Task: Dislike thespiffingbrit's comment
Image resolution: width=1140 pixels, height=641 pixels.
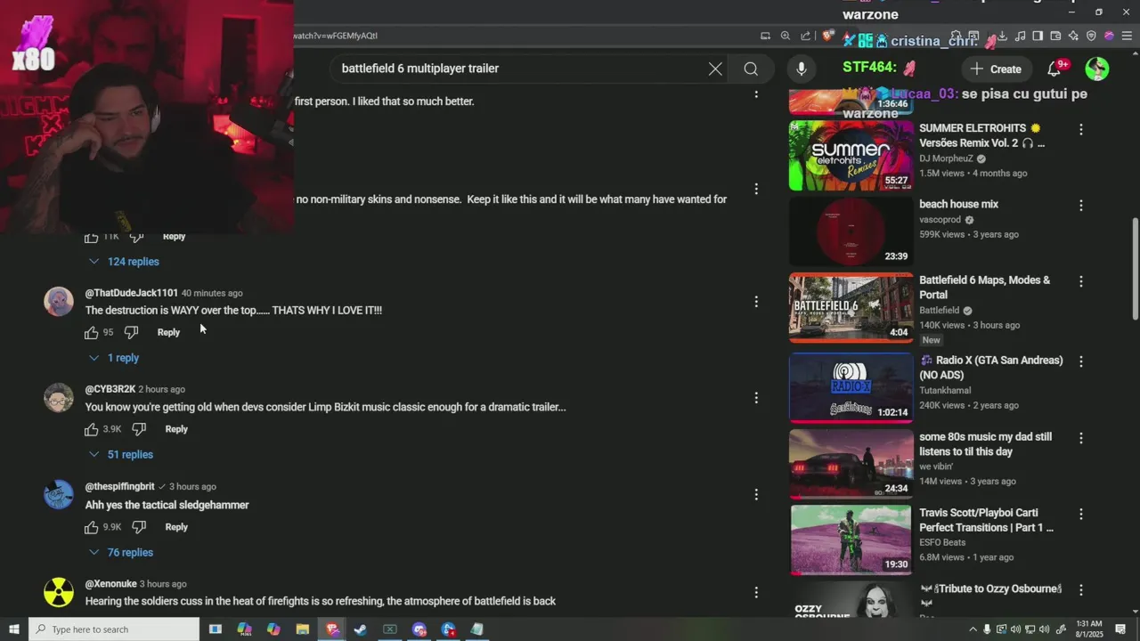Action: coord(139,527)
